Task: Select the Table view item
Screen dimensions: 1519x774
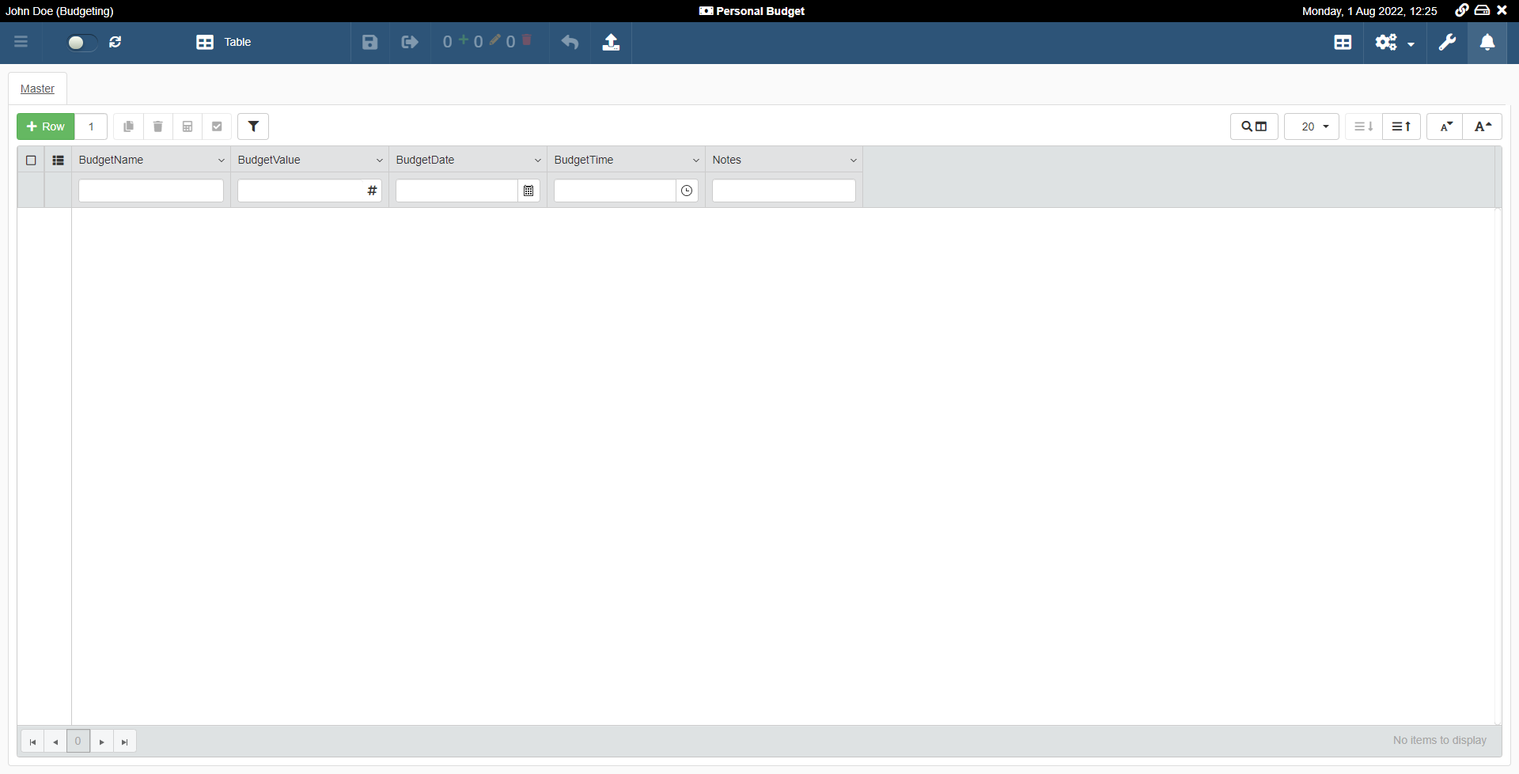Action: (x=224, y=43)
